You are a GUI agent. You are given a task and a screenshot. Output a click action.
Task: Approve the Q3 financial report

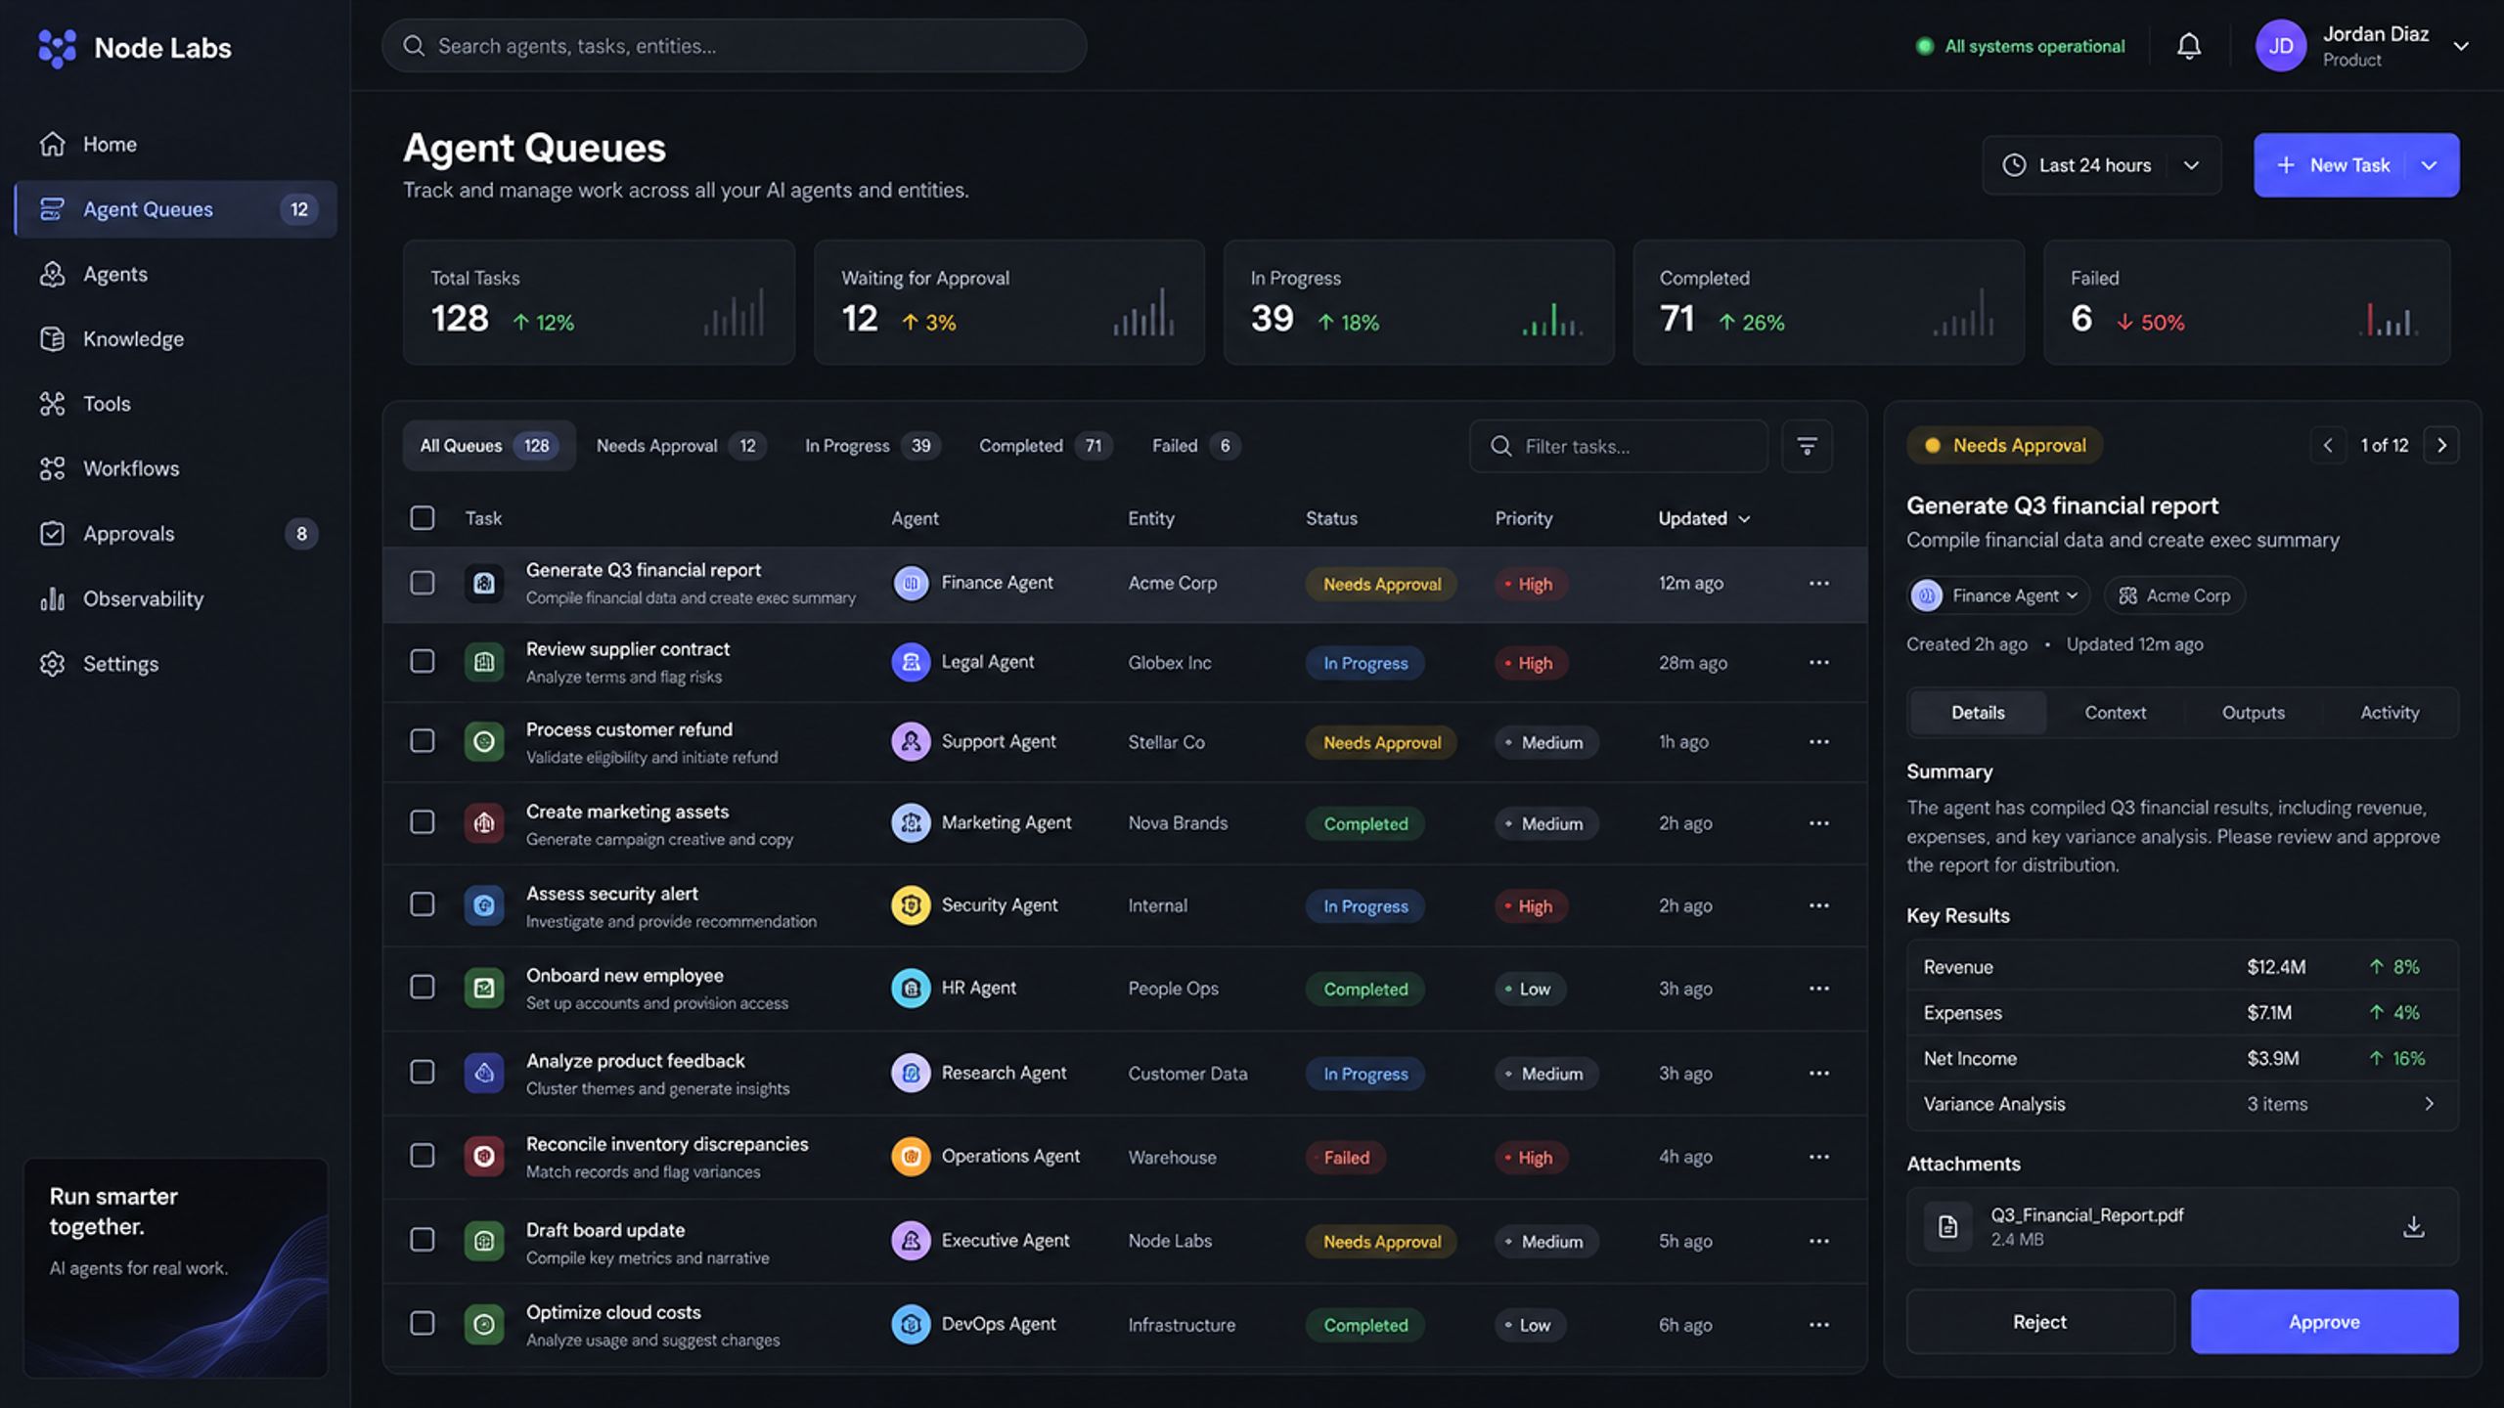pos(2324,1322)
